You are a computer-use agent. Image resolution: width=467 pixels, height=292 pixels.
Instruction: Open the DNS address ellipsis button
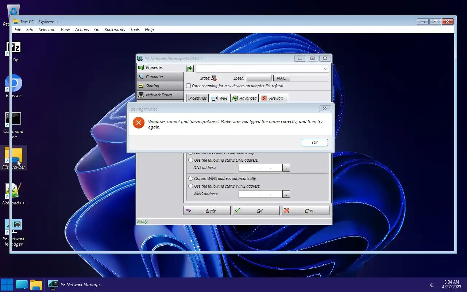286,168
